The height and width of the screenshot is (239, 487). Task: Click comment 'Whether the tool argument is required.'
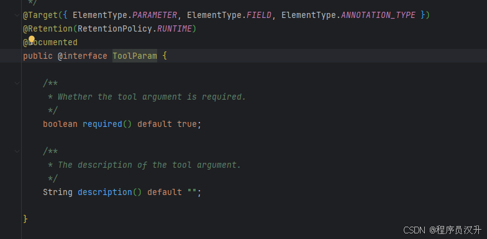click(152, 97)
